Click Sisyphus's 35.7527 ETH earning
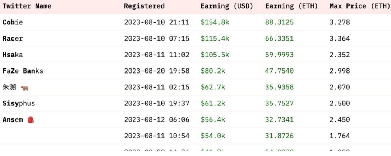Viewport: 391px width, 156px height. (x=279, y=104)
